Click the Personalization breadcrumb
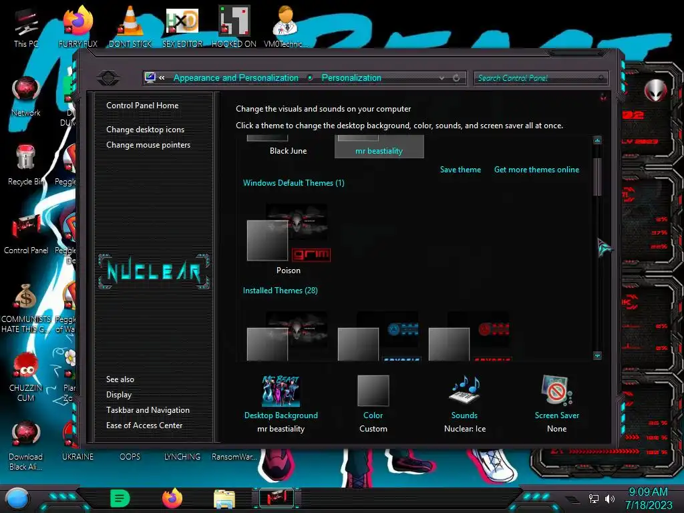Screen dimensions: 684x513 tap(351, 77)
